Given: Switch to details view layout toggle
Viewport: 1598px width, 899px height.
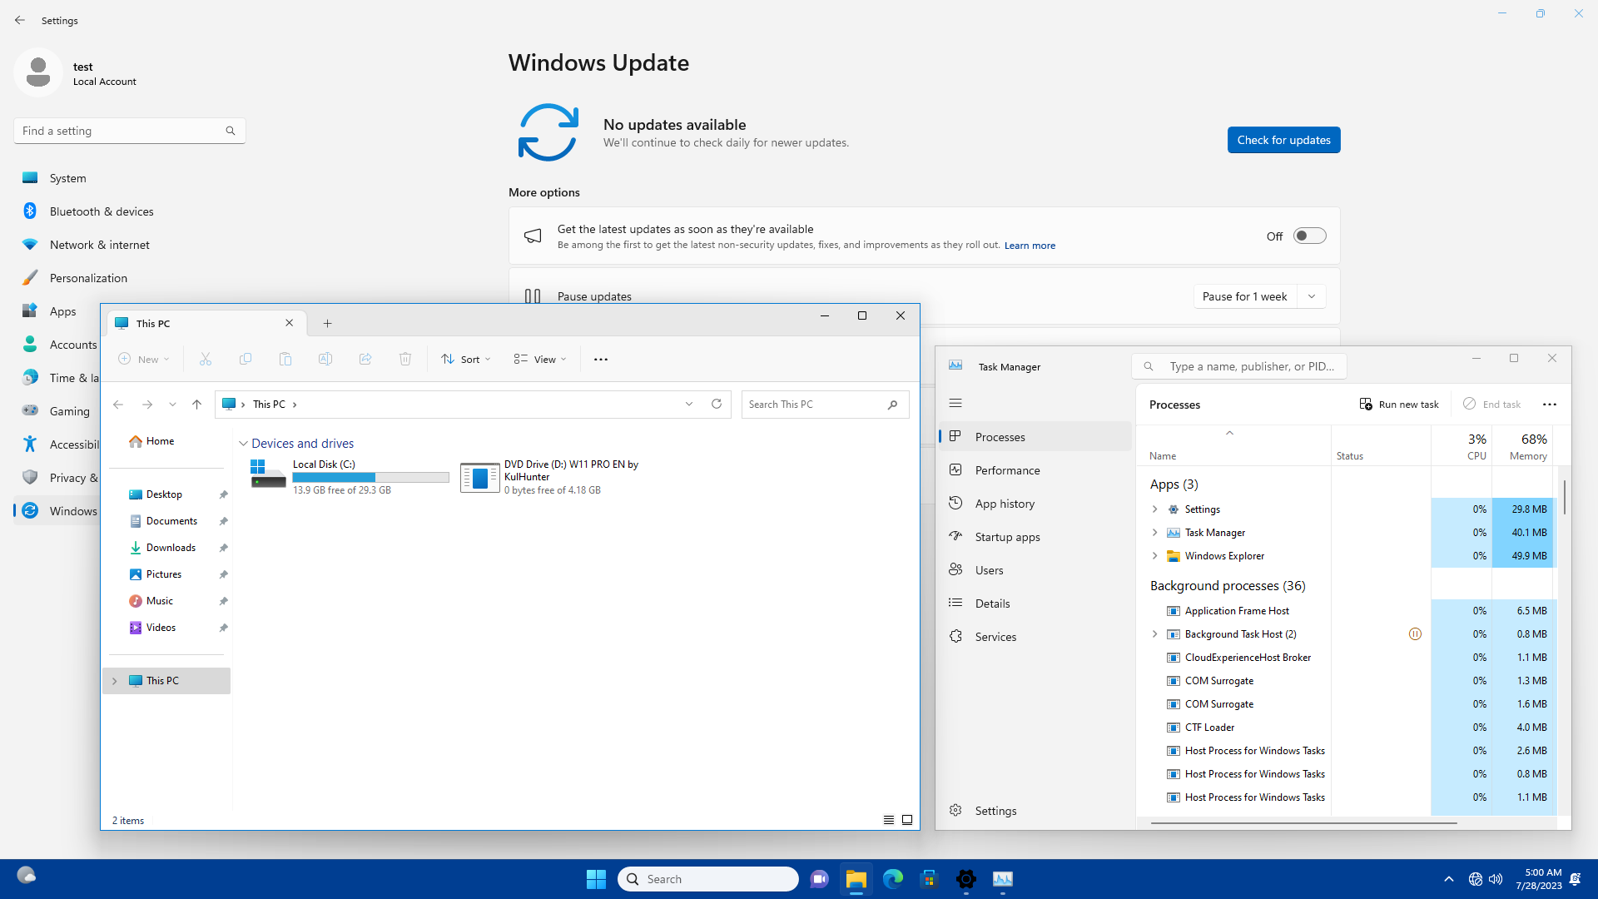Looking at the screenshot, I should pyautogui.click(x=889, y=820).
